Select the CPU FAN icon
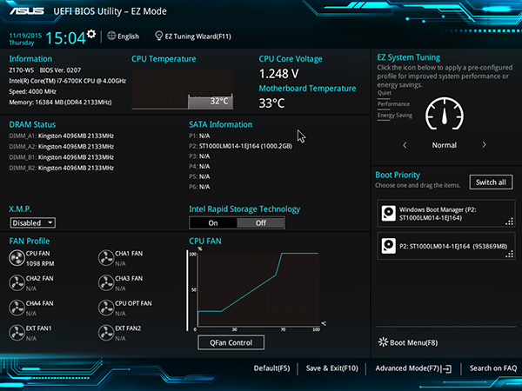The height and width of the screenshot is (391, 522). click(x=17, y=258)
